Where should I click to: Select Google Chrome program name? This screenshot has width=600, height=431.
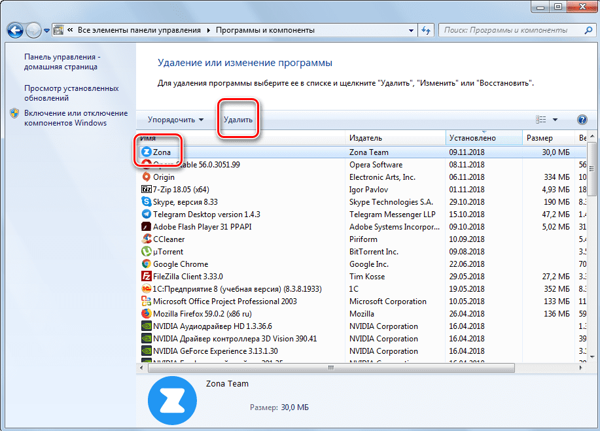pos(181,264)
